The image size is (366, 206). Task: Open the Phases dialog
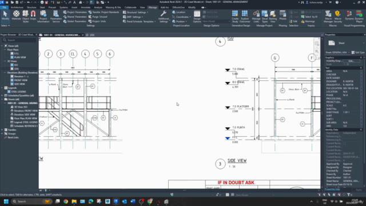[x=283, y=15]
